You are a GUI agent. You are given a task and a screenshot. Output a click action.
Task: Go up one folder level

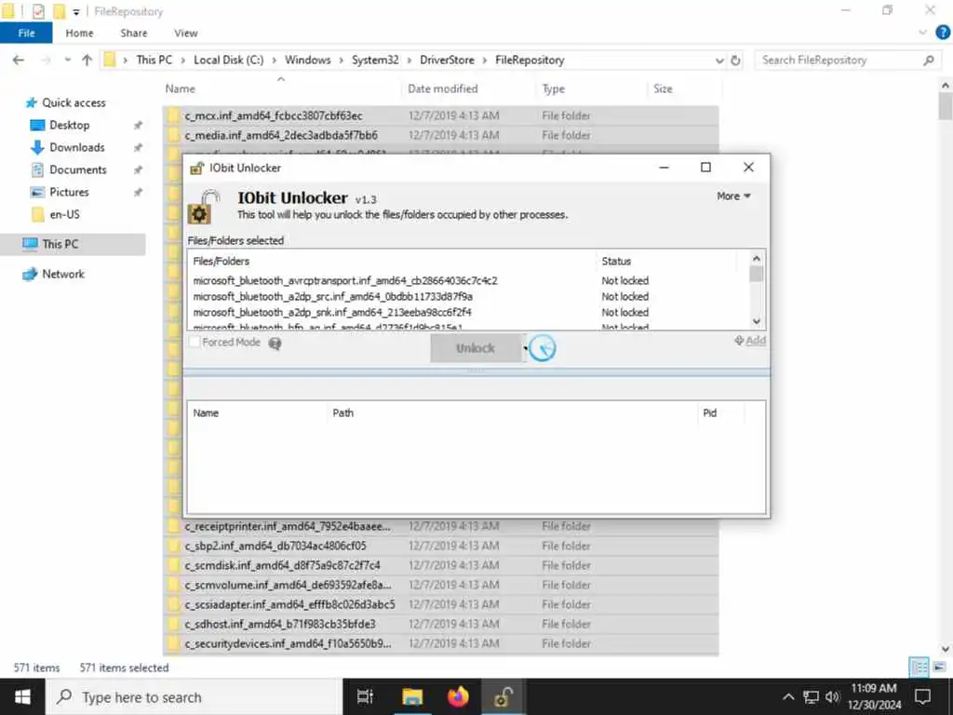click(87, 60)
